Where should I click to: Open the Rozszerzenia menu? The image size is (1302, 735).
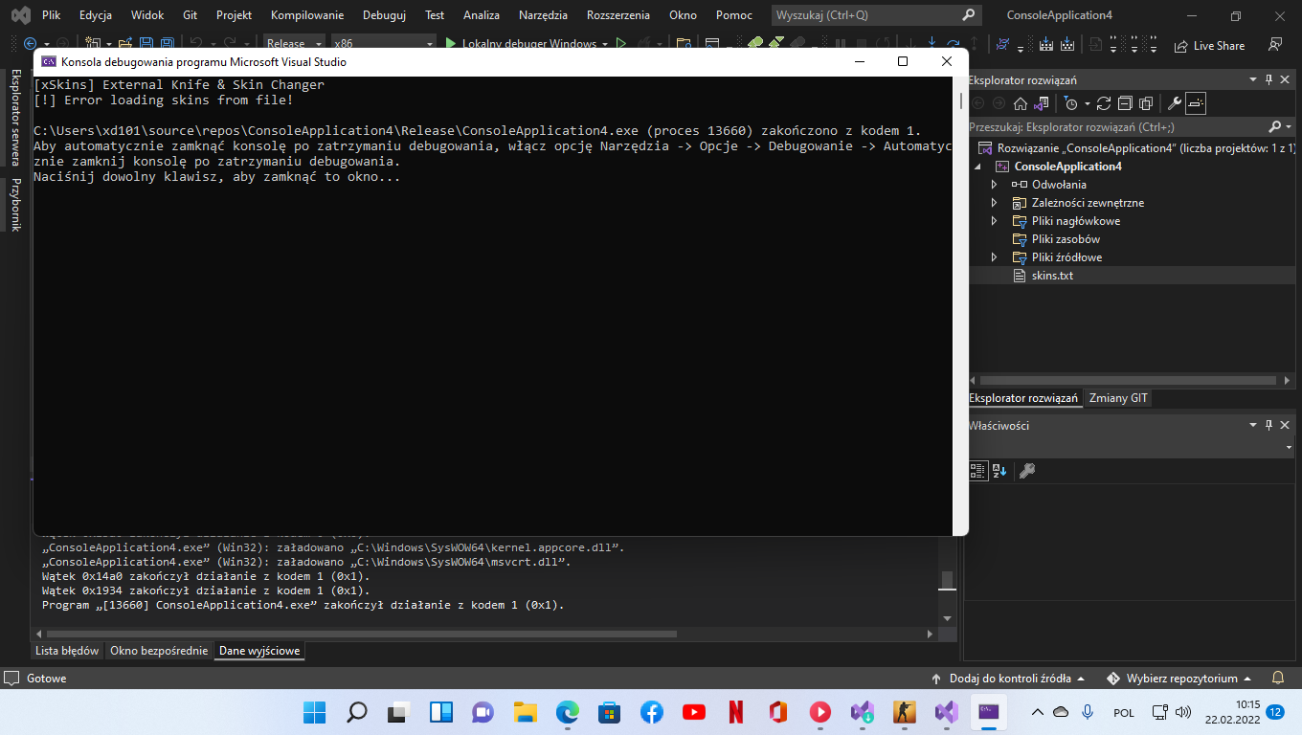coord(617,15)
